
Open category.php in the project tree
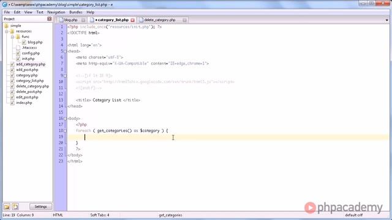pyautogui.click(x=27, y=75)
